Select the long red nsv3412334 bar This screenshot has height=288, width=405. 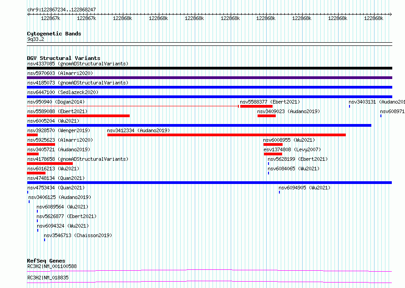coord(227,135)
